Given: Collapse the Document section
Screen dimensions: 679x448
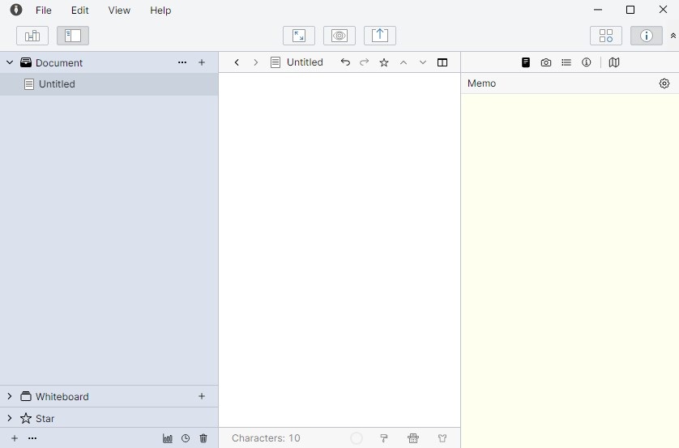Looking at the screenshot, I should 10,62.
